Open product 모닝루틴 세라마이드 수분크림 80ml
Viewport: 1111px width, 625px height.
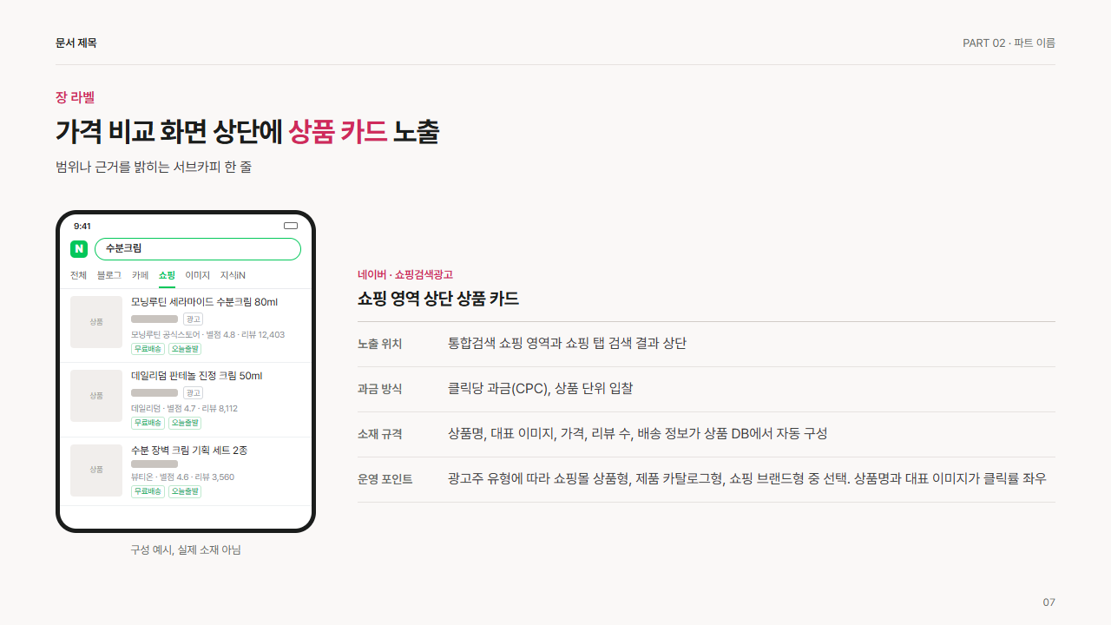pyautogui.click(x=204, y=302)
